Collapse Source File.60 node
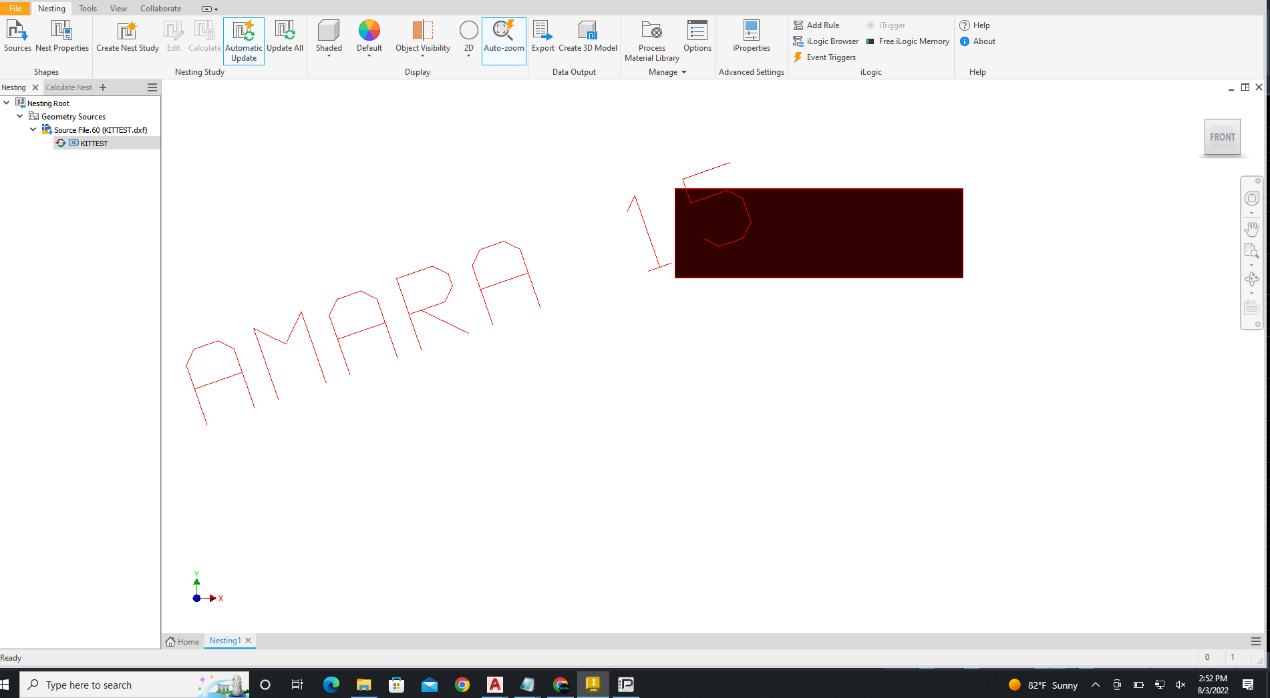 (x=33, y=129)
